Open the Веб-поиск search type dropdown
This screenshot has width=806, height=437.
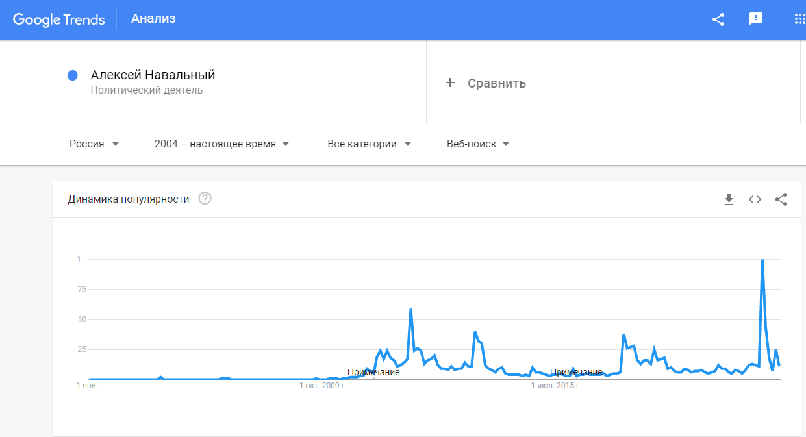(x=478, y=144)
